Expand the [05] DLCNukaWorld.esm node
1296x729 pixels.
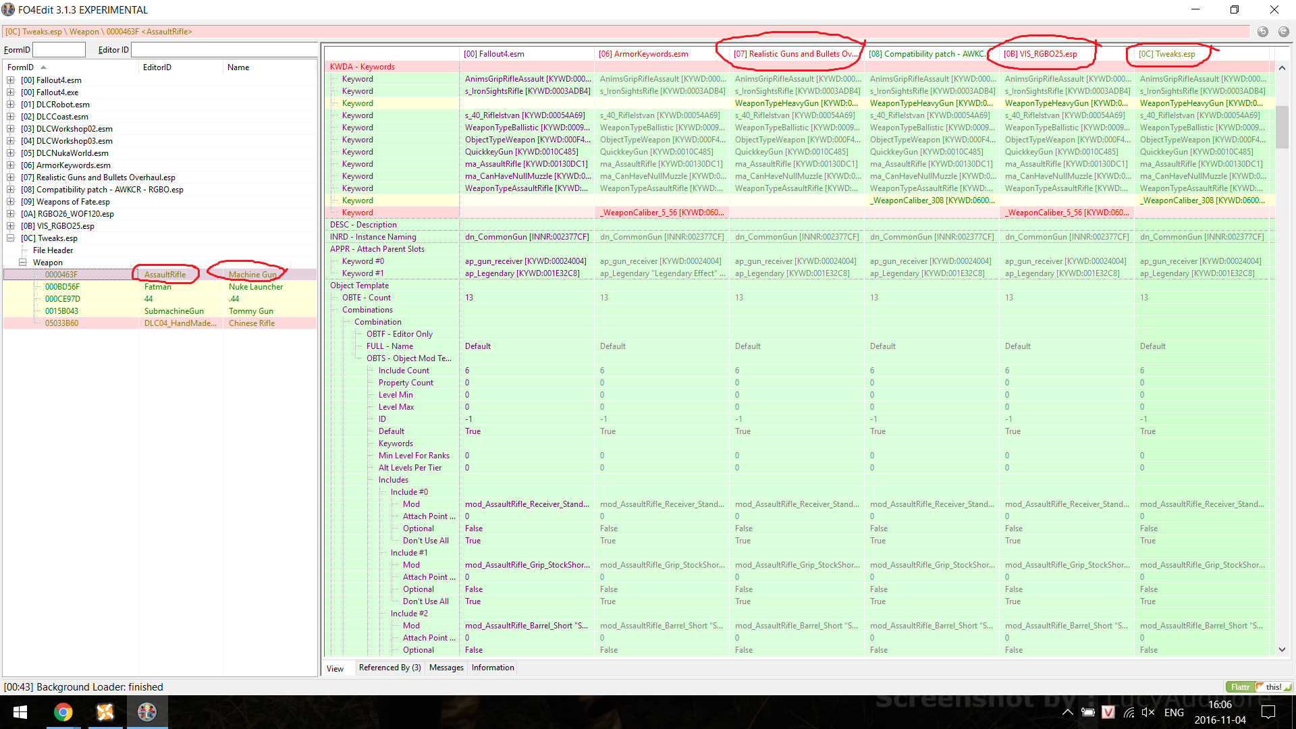tap(11, 153)
